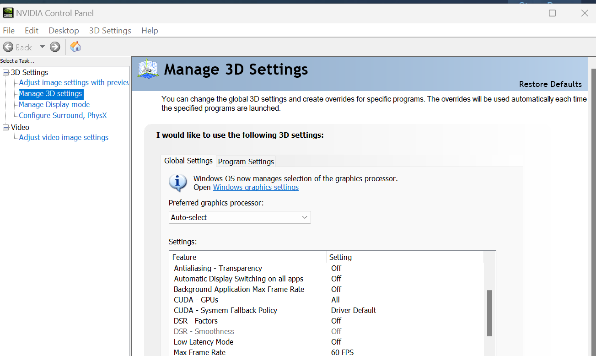Viewport: 596px width, 356px height.
Task: Click the Home icon in toolbar
Action: [x=75, y=47]
